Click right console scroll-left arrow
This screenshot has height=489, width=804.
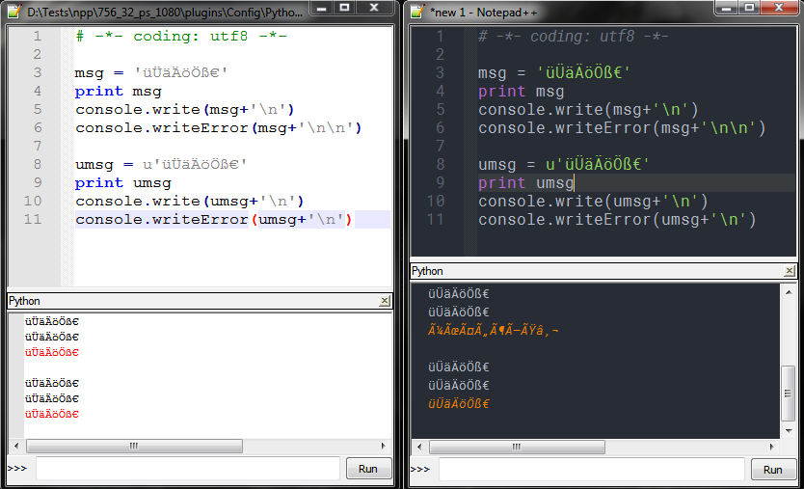[x=419, y=447]
